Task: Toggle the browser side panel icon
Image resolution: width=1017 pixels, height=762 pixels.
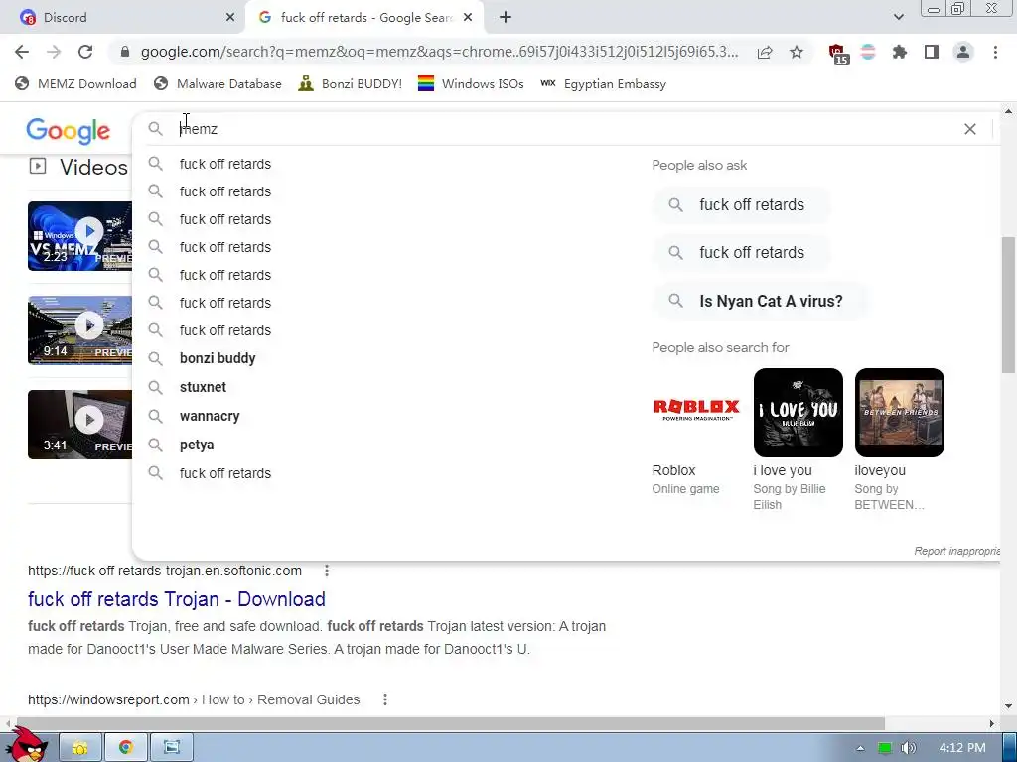Action: coord(932,52)
